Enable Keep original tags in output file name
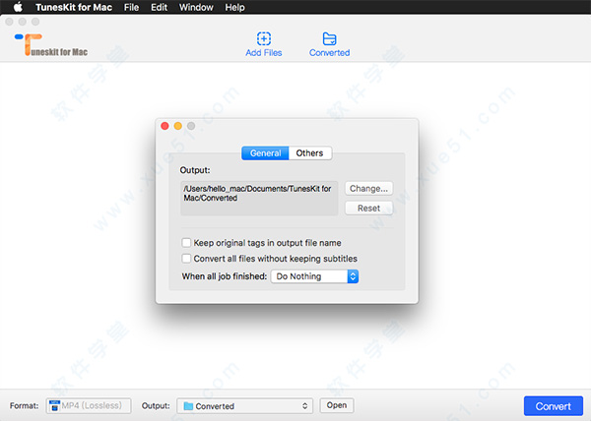The width and height of the screenshot is (591, 421). (x=186, y=243)
